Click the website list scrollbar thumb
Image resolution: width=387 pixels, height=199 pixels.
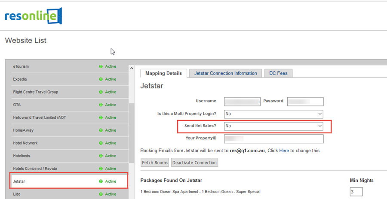[x=132, y=133]
